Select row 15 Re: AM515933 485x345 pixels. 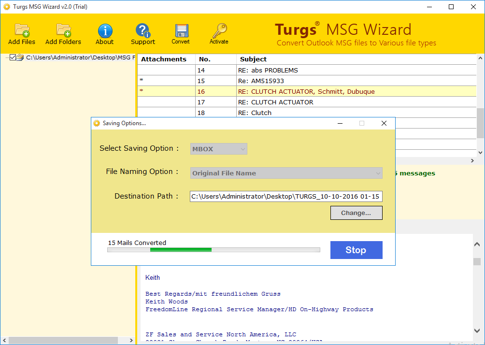(307, 81)
